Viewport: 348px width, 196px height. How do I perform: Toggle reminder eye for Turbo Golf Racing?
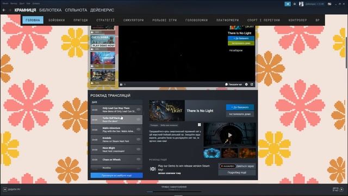click(x=139, y=119)
